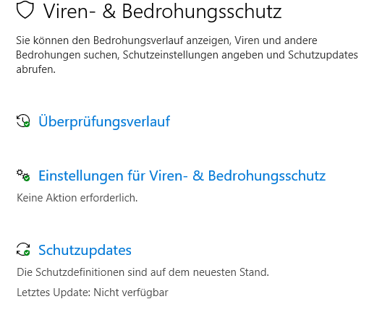The width and height of the screenshot is (390, 312).
Task: Click the clock history icon for Überprüfungsverlauf
Action: (x=23, y=121)
